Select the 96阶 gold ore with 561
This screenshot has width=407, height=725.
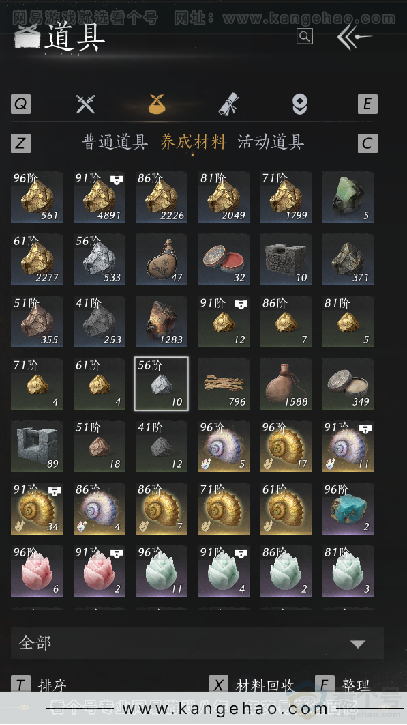(x=37, y=197)
